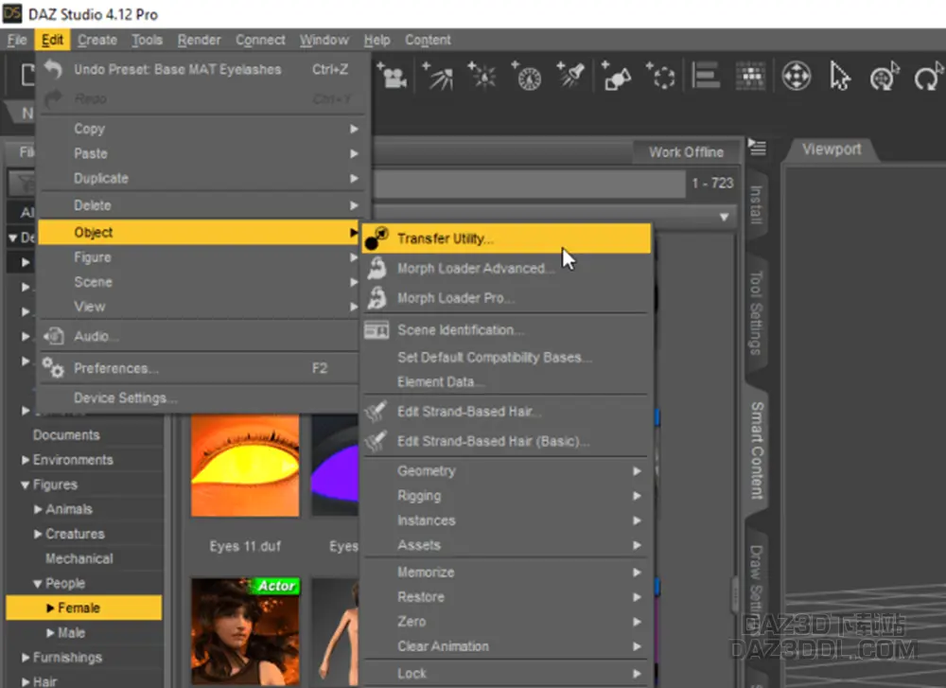Click the distant light icon with diagonal rays
Image resolution: width=946 pixels, height=688 pixels.
tap(437, 76)
